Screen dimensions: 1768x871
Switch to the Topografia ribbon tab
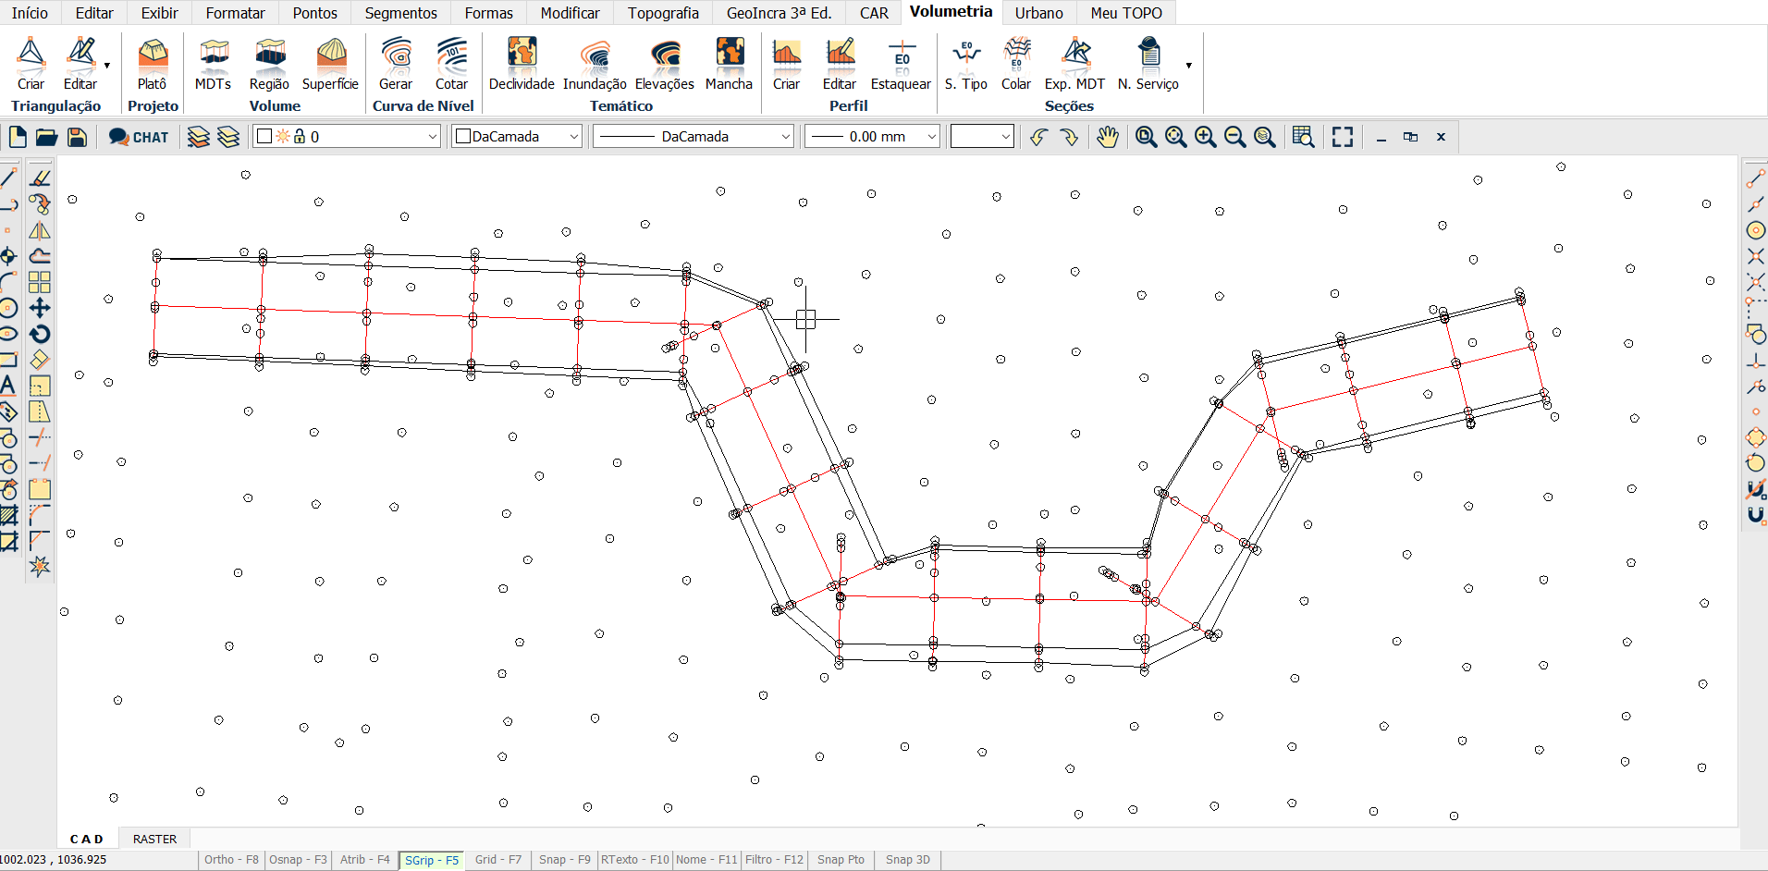(663, 13)
